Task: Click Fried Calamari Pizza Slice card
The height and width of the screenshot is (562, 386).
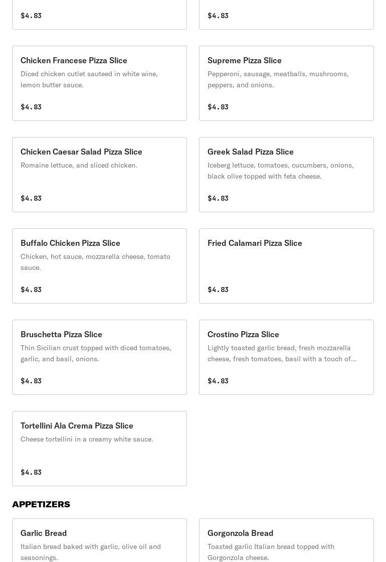Action: (286, 266)
